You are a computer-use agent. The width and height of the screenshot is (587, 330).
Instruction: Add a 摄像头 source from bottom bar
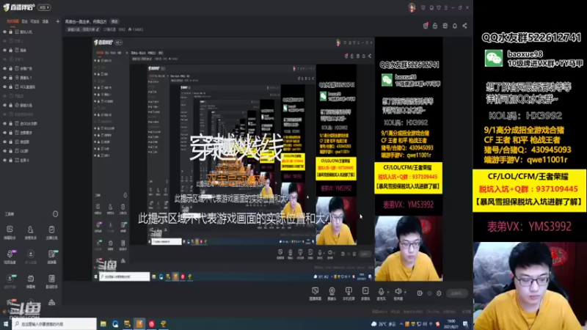pyautogui.click(x=332, y=293)
